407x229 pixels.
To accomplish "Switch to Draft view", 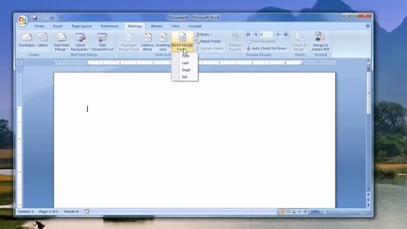I will pyautogui.click(x=305, y=212).
